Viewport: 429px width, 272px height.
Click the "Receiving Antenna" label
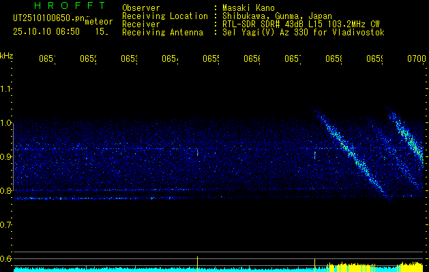(x=162, y=33)
